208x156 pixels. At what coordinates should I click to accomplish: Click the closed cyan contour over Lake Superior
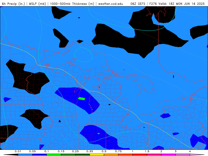click(x=83, y=55)
